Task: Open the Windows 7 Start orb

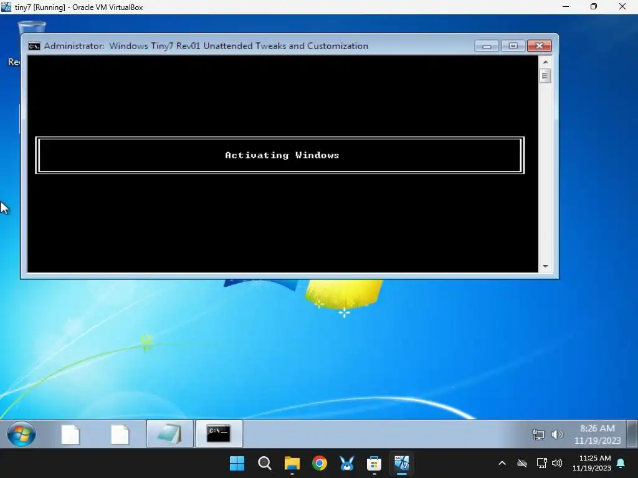Action: pyautogui.click(x=21, y=434)
